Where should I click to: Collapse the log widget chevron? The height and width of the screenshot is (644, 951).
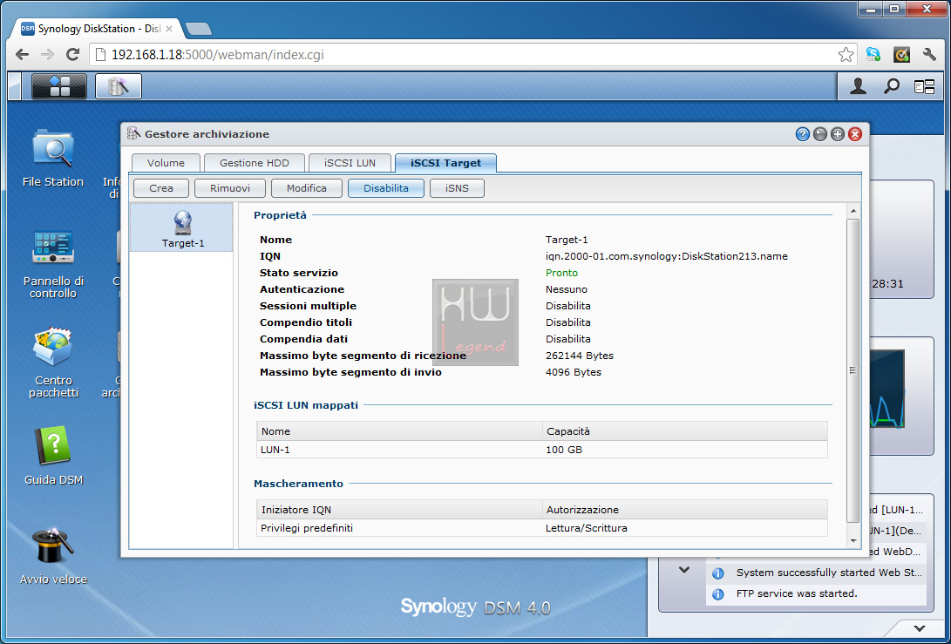(x=684, y=570)
